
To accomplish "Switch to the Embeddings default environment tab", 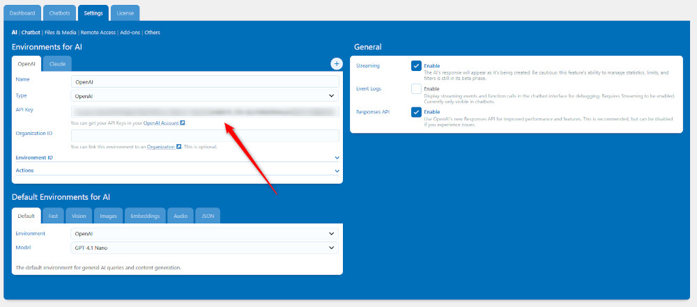I will click(146, 216).
